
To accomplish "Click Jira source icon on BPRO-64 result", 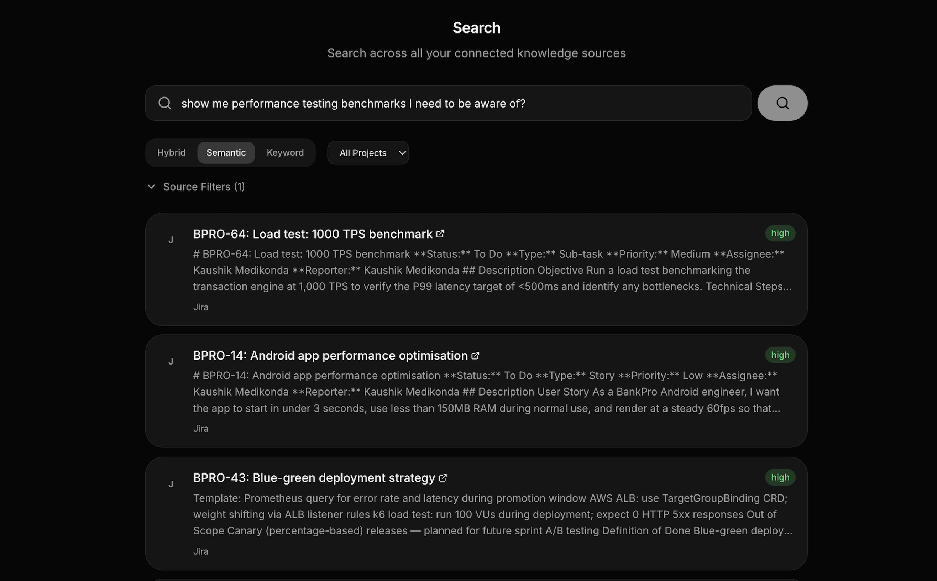I will point(171,240).
